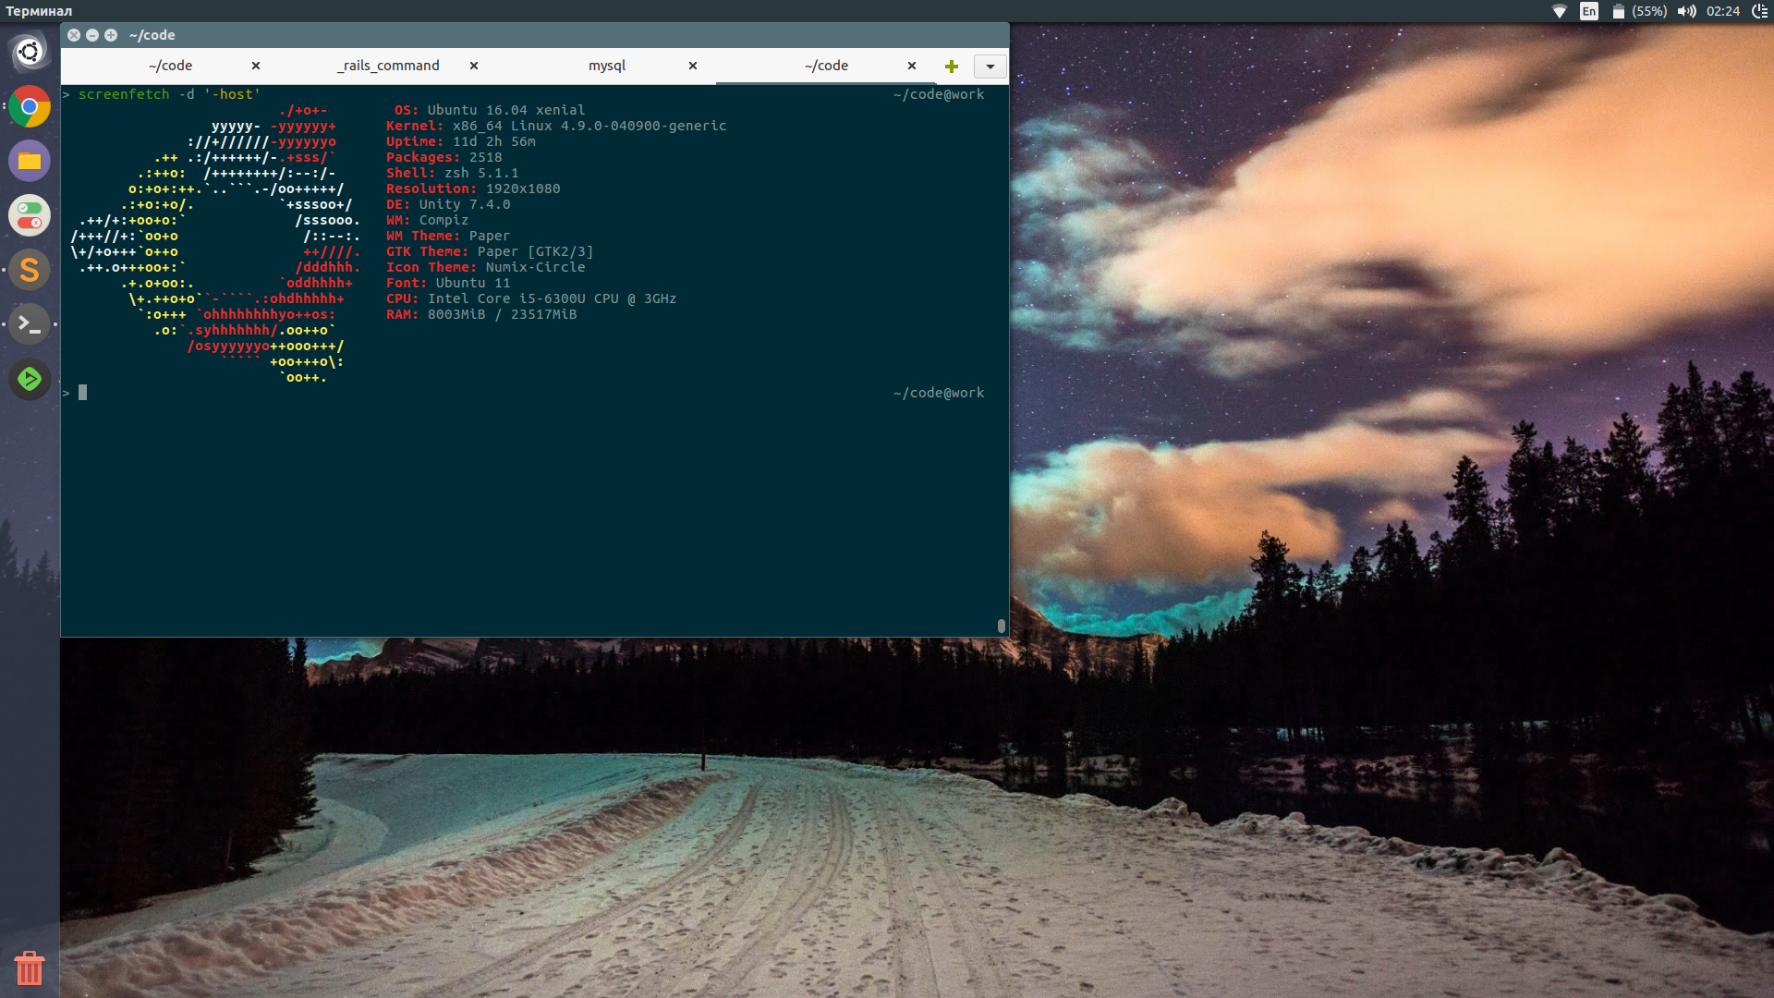Click the terminal scrollbar handle
The image size is (1774, 998).
point(1002,626)
